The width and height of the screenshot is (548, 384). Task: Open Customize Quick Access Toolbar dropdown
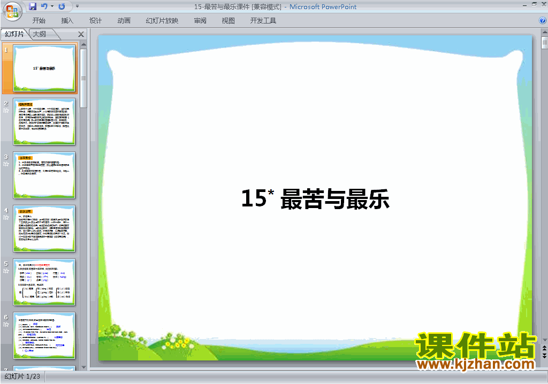[x=77, y=6]
